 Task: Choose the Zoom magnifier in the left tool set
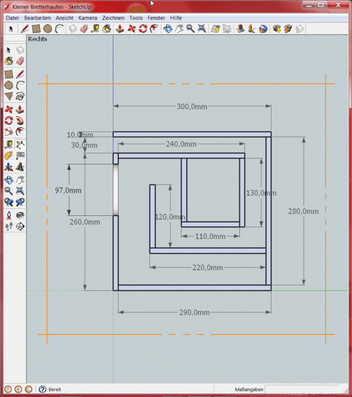coord(9,190)
